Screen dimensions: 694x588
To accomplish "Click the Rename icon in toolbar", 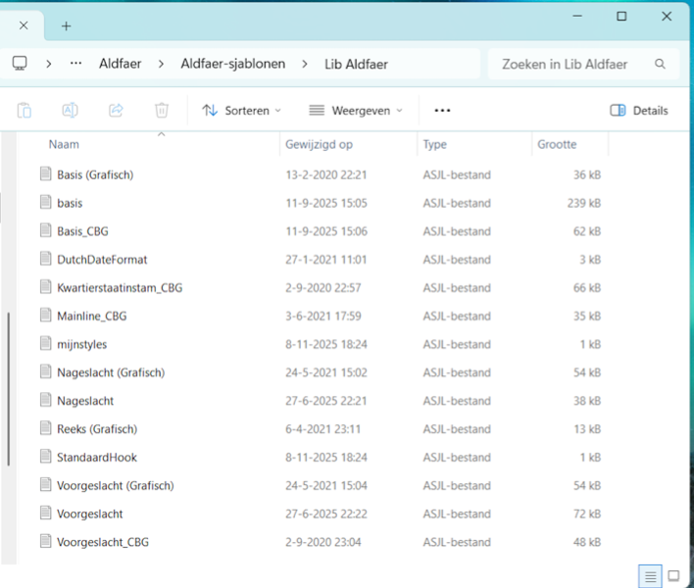I will (70, 111).
